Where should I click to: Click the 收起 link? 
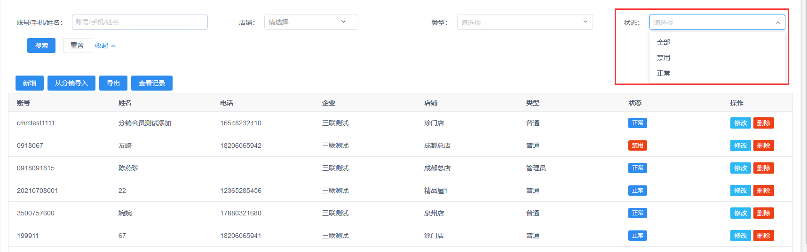coord(102,46)
